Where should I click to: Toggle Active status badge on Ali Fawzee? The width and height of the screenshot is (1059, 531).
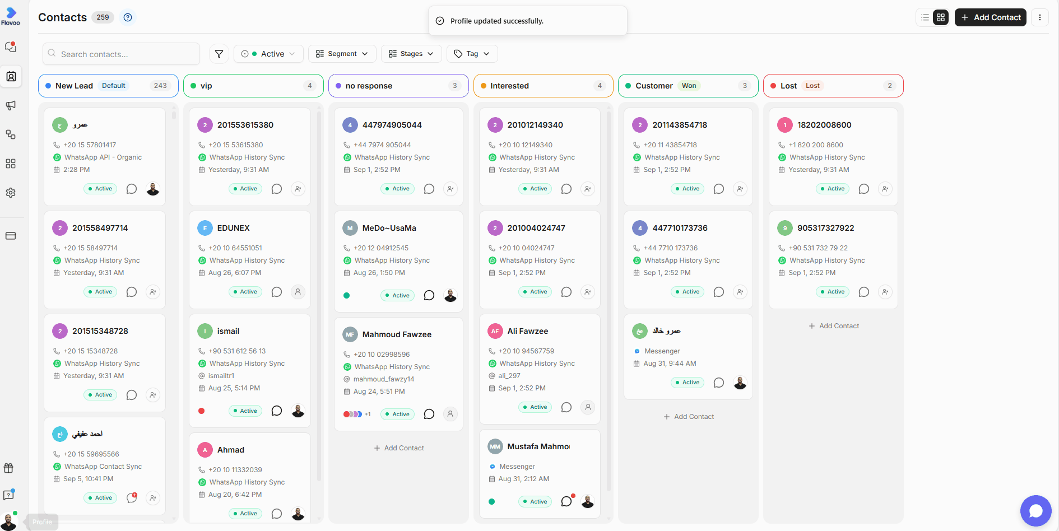point(535,407)
